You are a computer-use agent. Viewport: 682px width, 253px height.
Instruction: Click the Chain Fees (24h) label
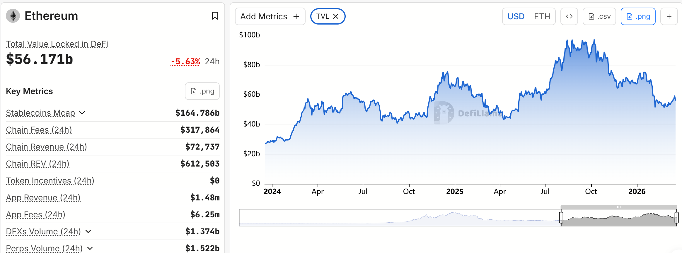[x=39, y=130]
